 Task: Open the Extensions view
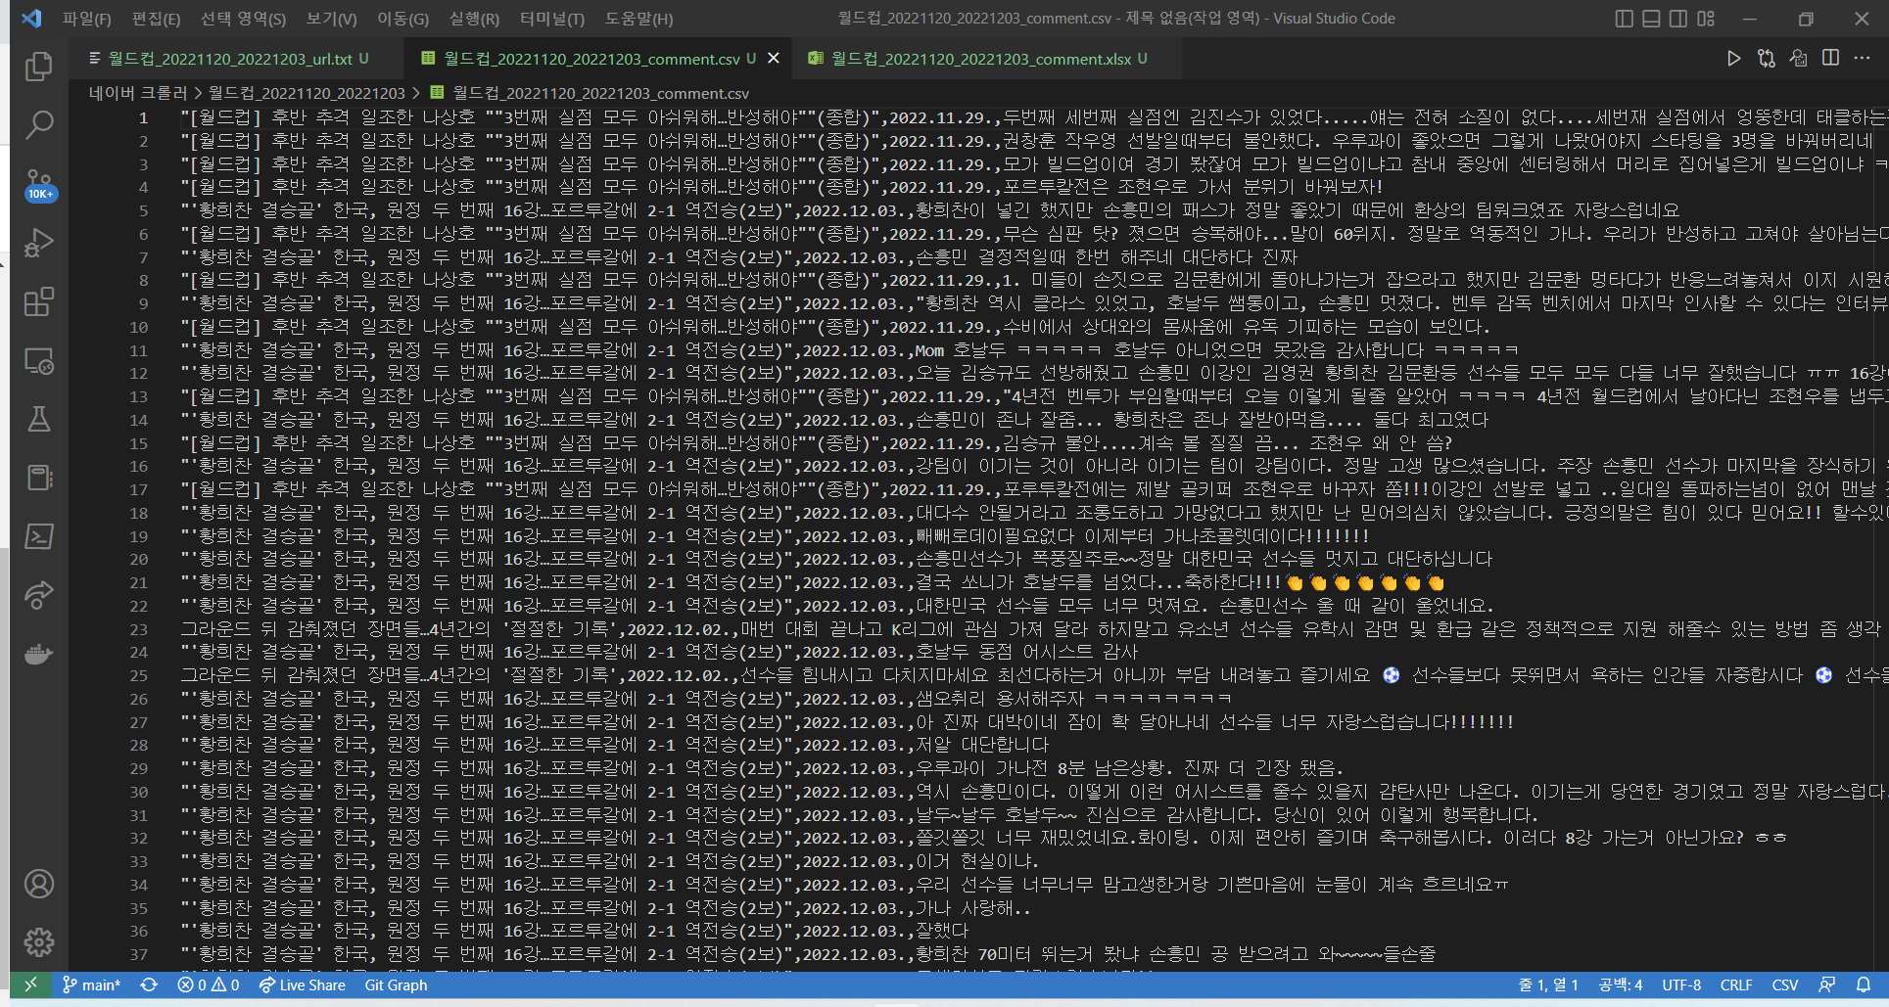(39, 301)
